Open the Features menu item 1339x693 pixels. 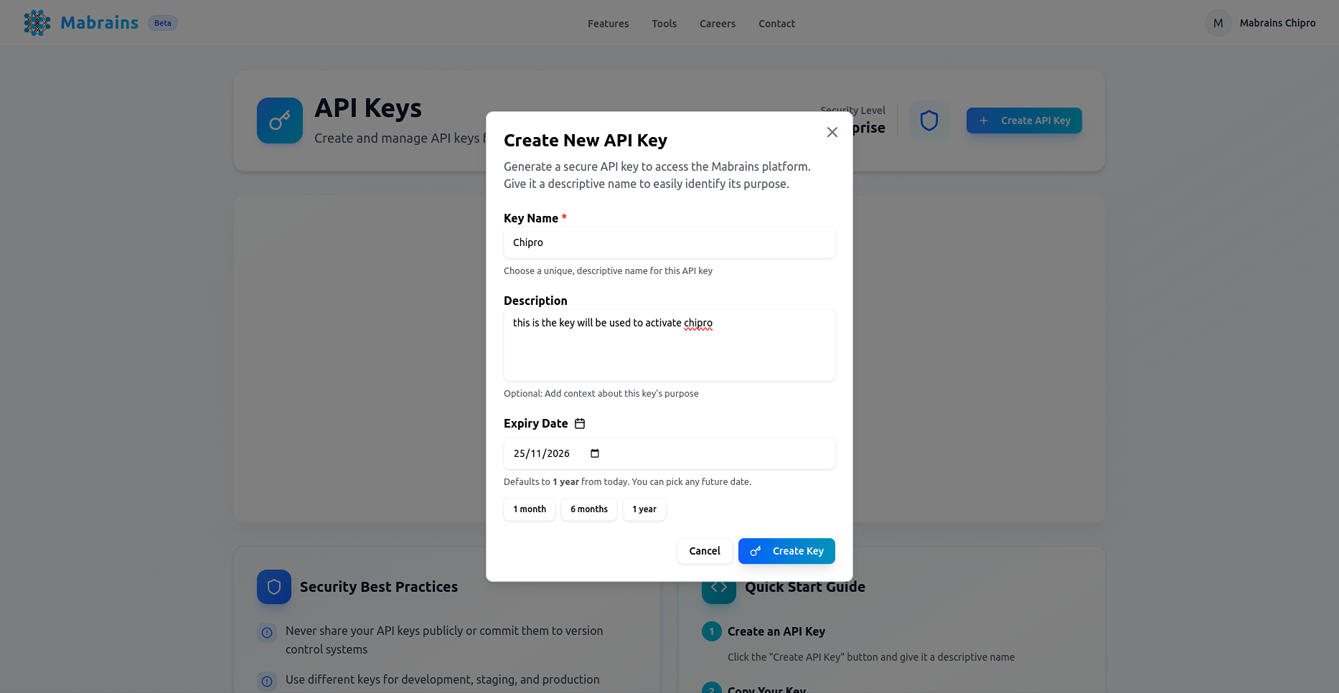click(x=608, y=23)
